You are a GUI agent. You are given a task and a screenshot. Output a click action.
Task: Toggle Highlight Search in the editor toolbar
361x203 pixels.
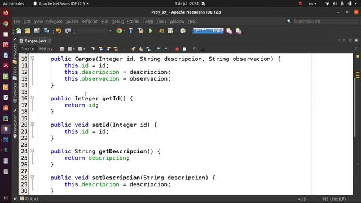click(x=116, y=49)
